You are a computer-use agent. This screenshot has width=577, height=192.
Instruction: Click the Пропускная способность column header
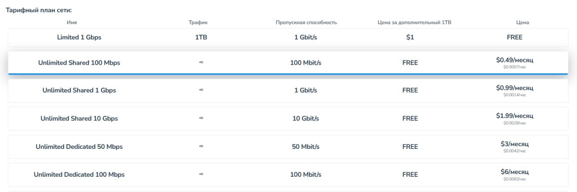(306, 22)
